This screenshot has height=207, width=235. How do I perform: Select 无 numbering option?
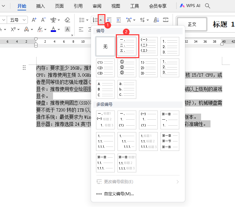click(x=105, y=46)
